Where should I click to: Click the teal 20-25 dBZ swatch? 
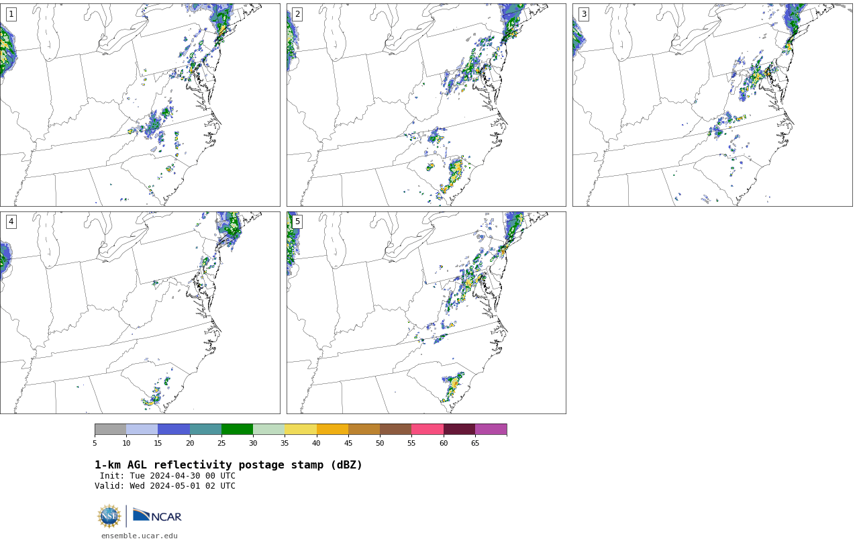pyautogui.click(x=205, y=430)
